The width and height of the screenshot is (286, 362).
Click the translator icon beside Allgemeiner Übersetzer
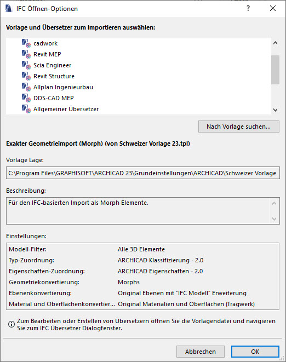(26, 109)
